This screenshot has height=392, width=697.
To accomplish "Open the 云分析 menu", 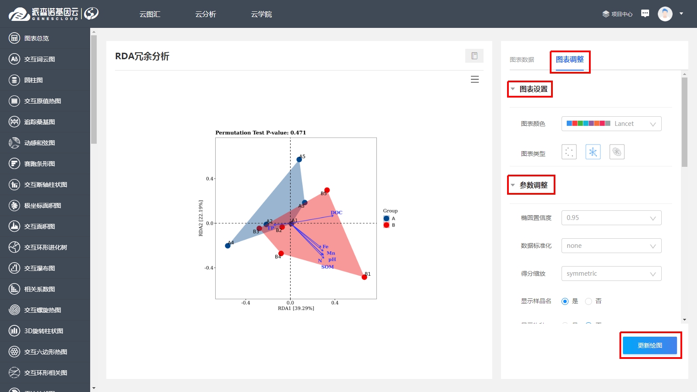I will 205,14.
